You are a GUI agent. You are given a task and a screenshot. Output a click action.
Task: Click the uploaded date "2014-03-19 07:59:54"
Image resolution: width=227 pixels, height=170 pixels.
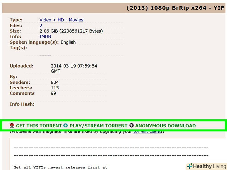tap(74, 66)
